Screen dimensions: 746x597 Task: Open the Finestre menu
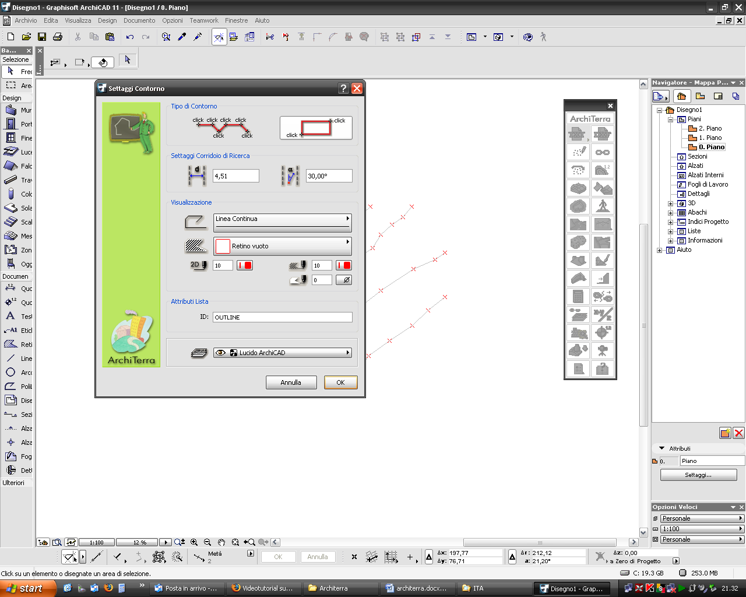click(236, 20)
